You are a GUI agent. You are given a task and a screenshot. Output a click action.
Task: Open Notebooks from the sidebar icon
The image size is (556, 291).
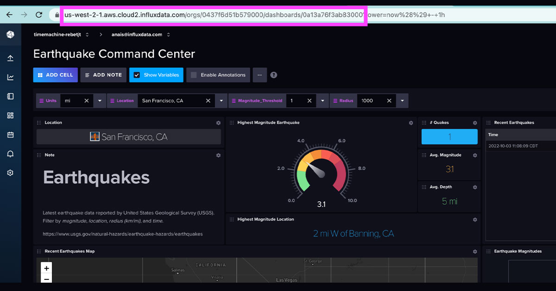[10, 96]
